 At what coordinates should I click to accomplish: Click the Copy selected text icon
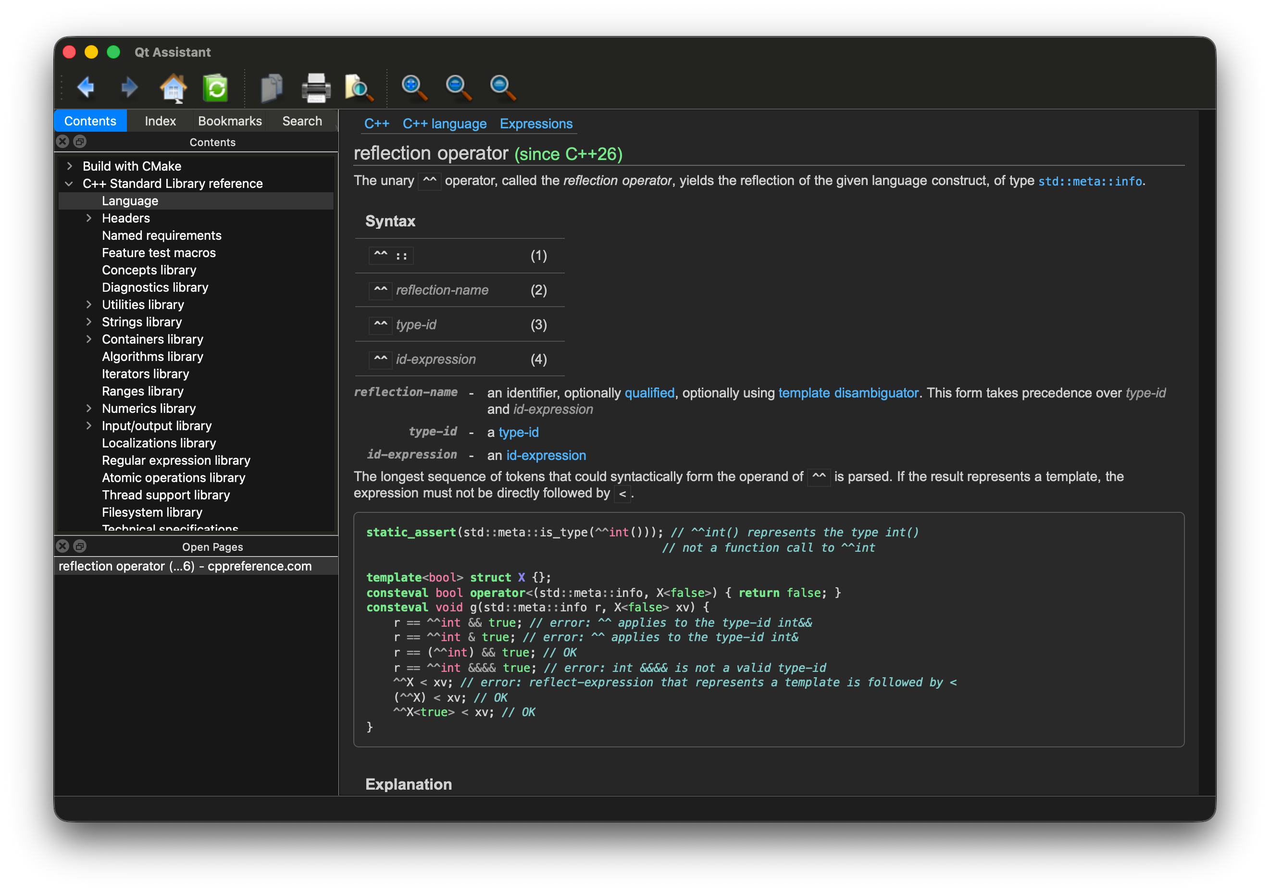(272, 87)
